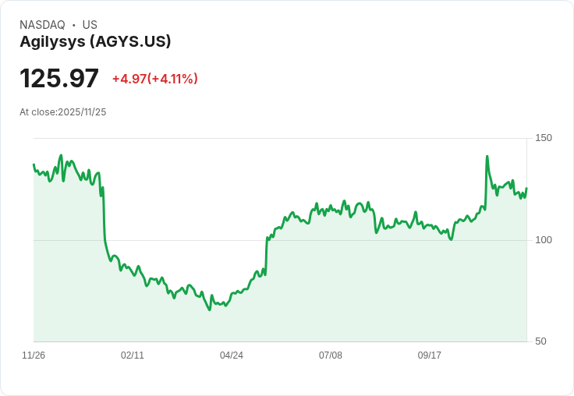
Task: Click the US market label
Action: 90,25
